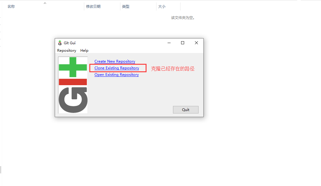Click the sort arrow above 名称 column
Viewport: 321px width, 186px height.
45,3
